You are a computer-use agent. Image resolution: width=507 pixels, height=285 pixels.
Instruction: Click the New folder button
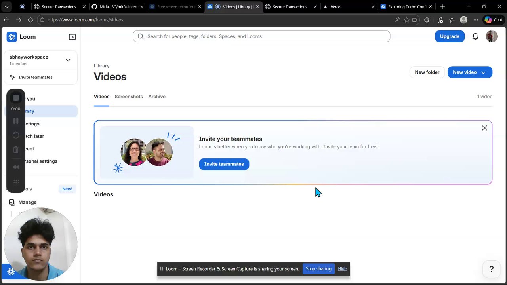point(427,72)
